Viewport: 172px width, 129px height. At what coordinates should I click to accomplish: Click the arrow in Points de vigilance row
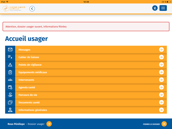point(161,65)
